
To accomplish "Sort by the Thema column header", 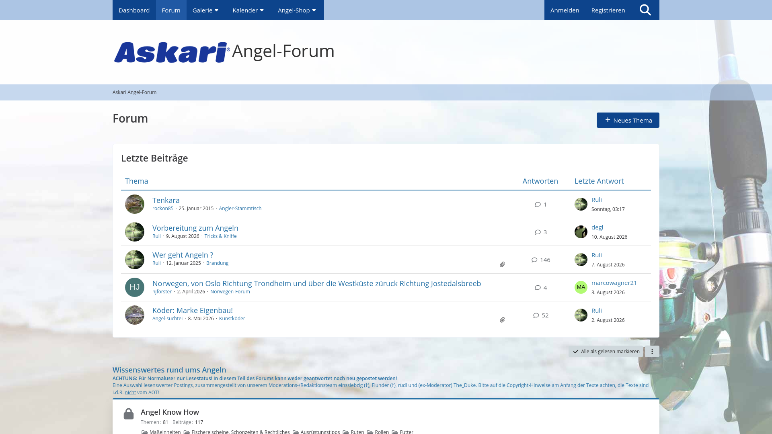I will [x=136, y=181].
